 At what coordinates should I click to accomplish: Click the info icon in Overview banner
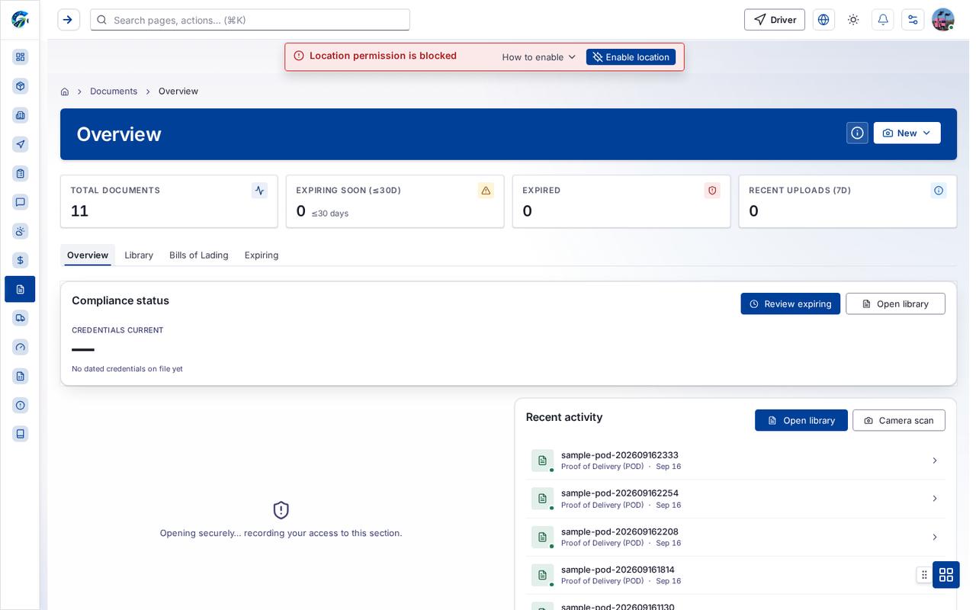point(857,133)
